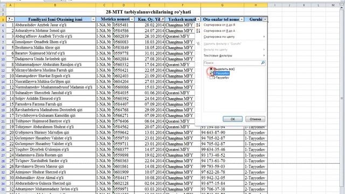Toggle the 2-Tayyorlov filter checkbox
Screen dimensions: 345x194
coord(211,78)
